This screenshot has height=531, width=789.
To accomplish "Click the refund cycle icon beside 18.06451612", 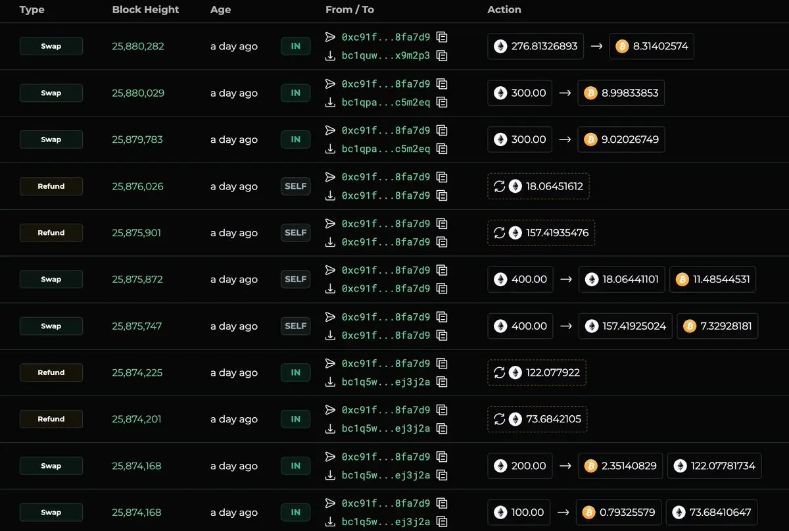I will pos(499,186).
